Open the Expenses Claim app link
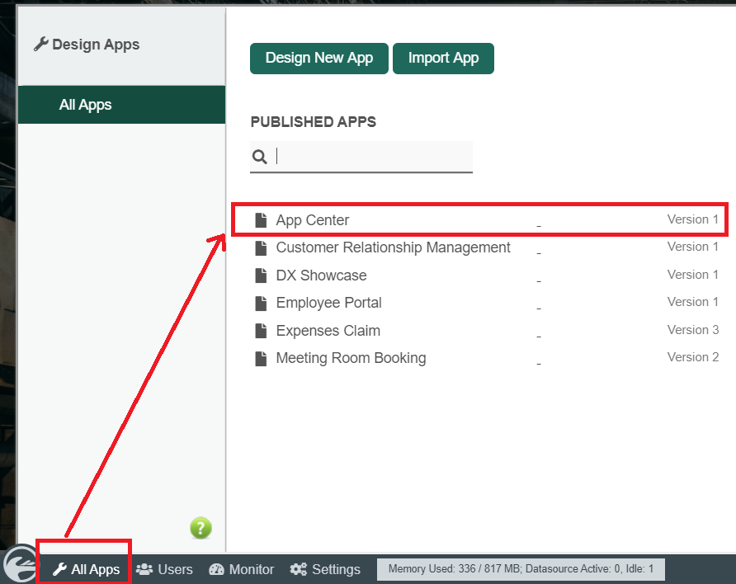The width and height of the screenshot is (736, 584). 328,331
